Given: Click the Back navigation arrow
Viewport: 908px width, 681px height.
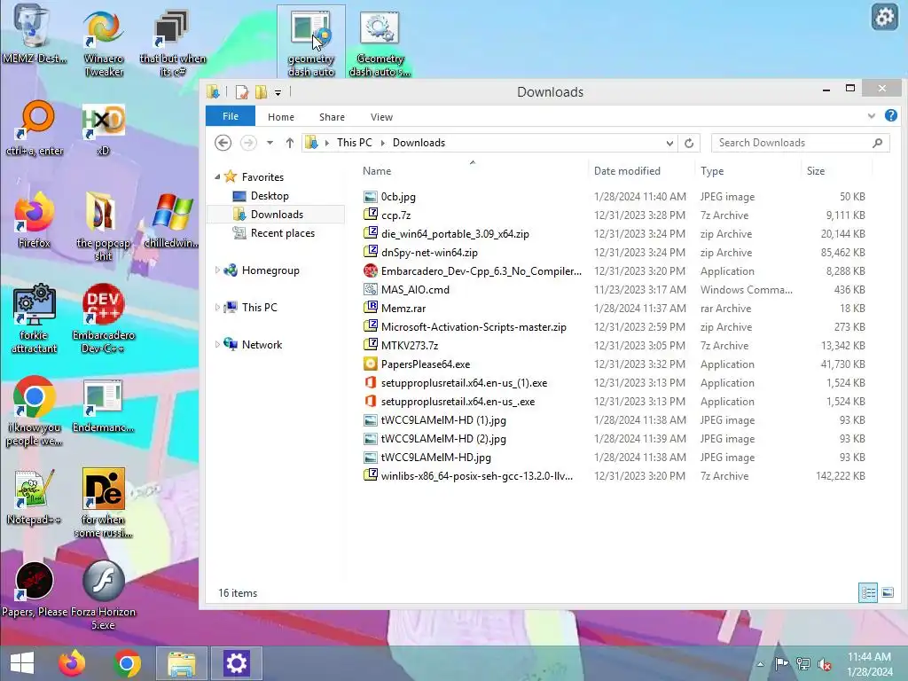Looking at the screenshot, I should tap(223, 143).
